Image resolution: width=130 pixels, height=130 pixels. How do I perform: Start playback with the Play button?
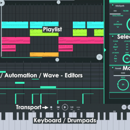pyautogui.click(x=65, y=107)
